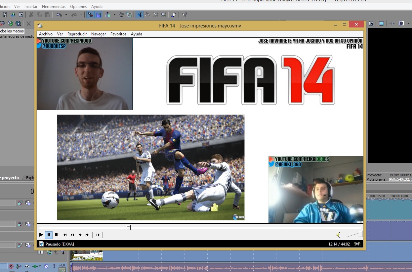The image size is (412, 272).
Task: Select the 'todos los medios' tree item
Action: (x=12, y=31)
